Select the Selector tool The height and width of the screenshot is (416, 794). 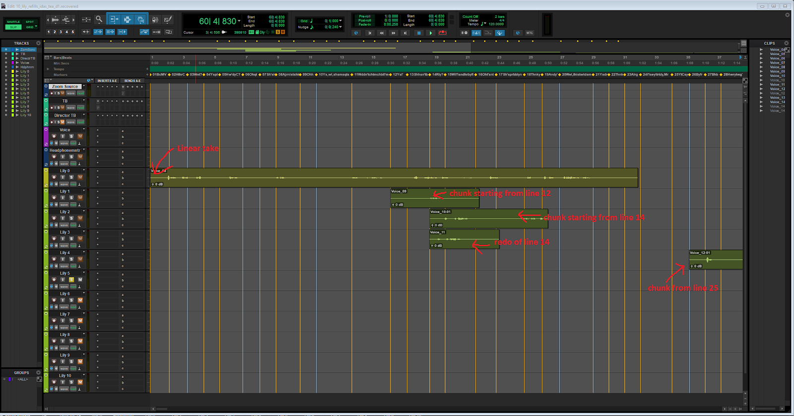128,19
